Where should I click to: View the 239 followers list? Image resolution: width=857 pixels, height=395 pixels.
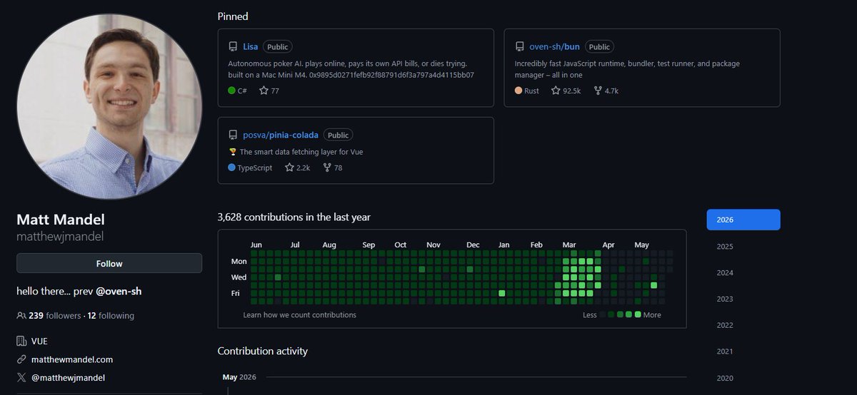[54, 315]
